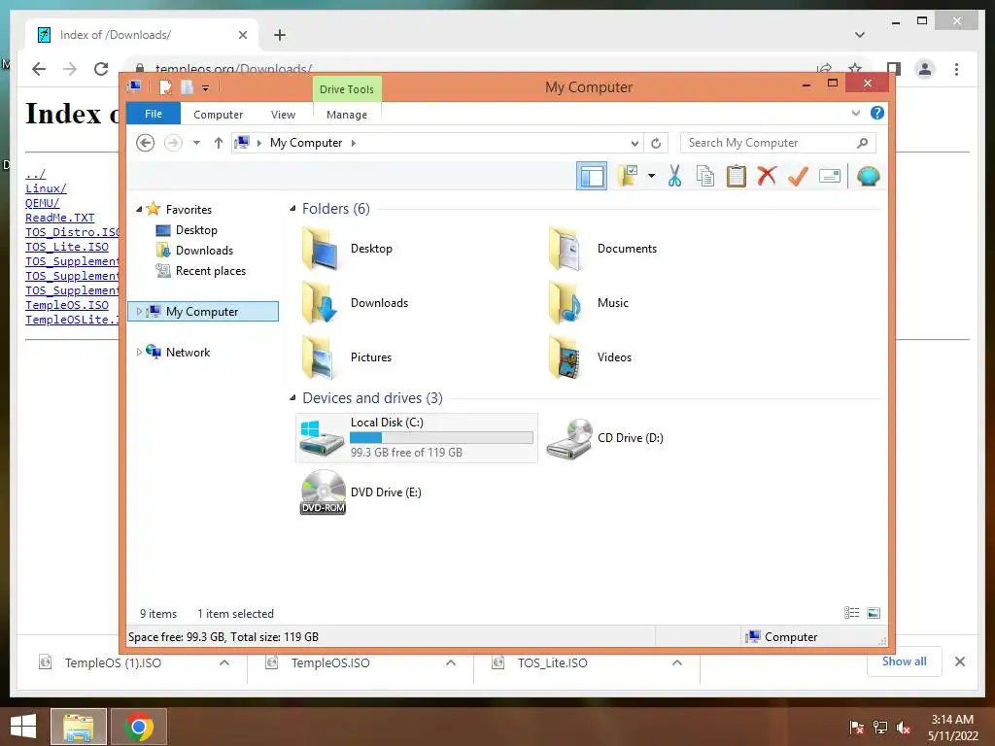Image resolution: width=995 pixels, height=746 pixels.
Task: Select the Documents folder icon
Action: coord(602,249)
